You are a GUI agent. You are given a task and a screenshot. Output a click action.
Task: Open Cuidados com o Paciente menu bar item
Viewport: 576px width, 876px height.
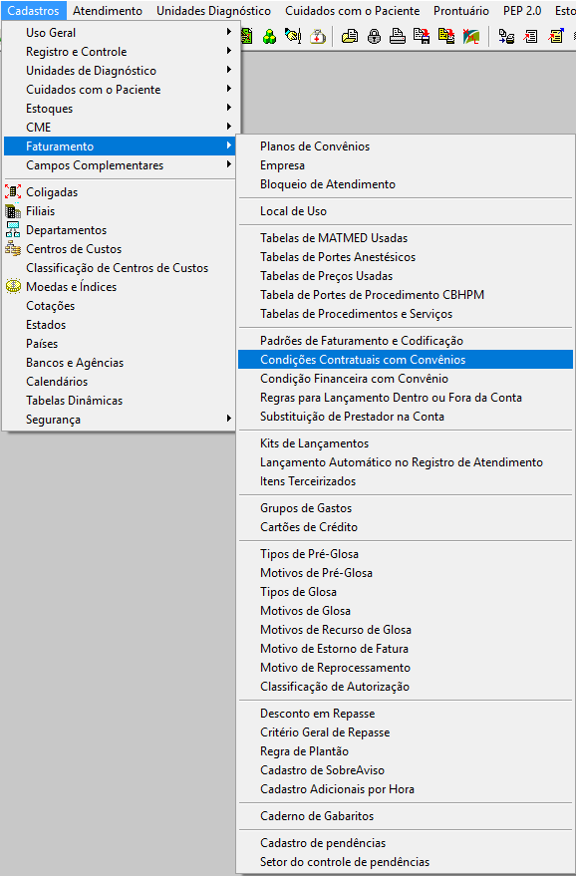click(352, 11)
